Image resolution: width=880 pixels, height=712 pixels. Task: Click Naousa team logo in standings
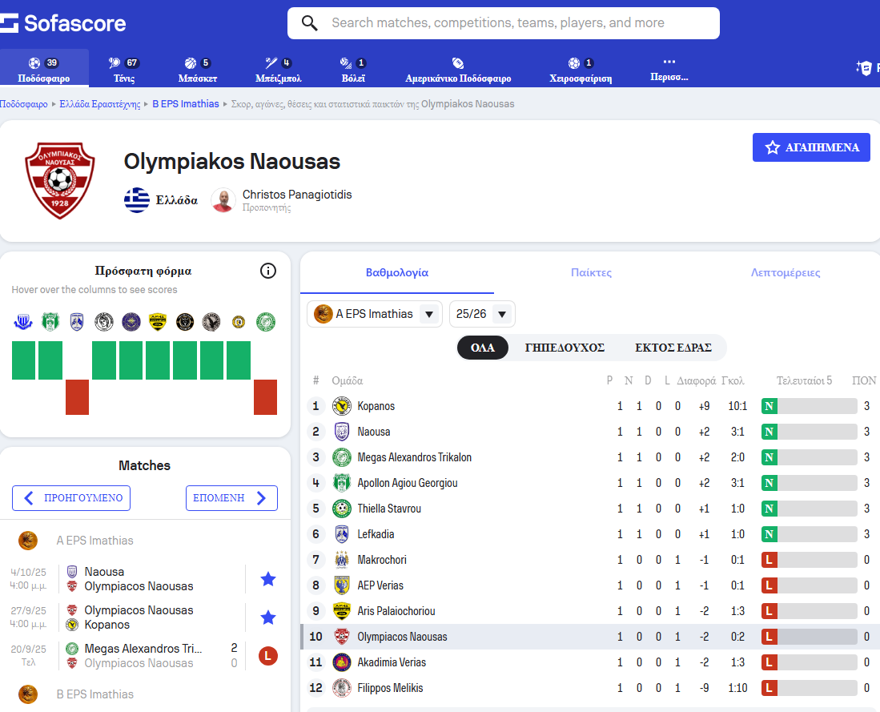tap(342, 432)
